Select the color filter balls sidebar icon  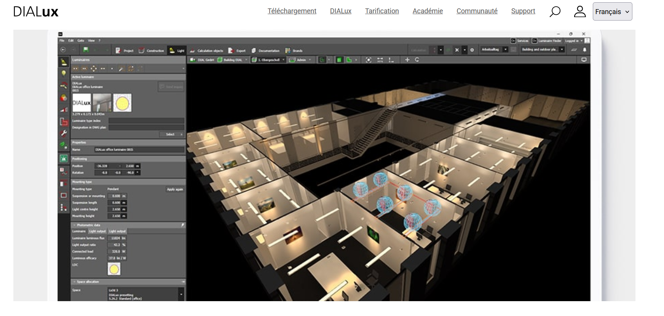coord(64,98)
